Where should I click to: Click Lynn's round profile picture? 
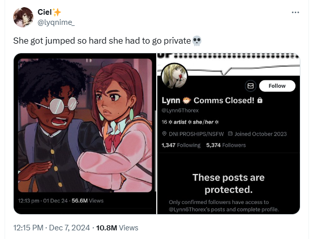tap(175, 76)
